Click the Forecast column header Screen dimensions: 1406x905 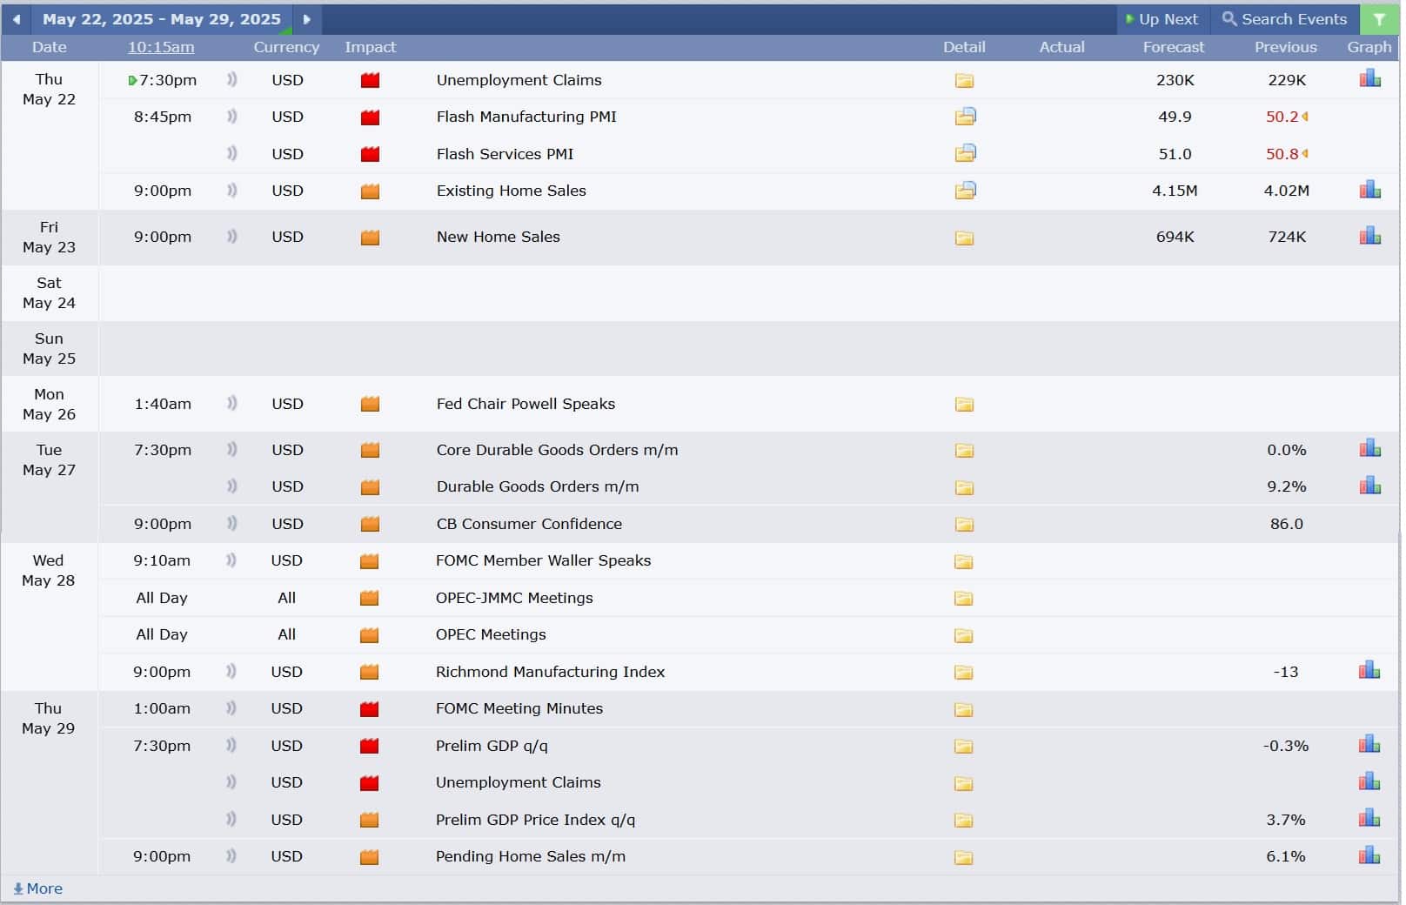coord(1174,47)
